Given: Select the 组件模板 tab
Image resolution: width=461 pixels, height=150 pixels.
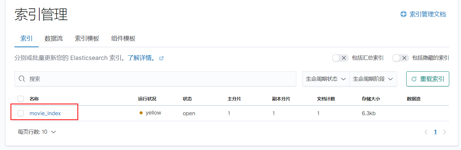Looking at the screenshot, I should pyautogui.click(x=123, y=39).
